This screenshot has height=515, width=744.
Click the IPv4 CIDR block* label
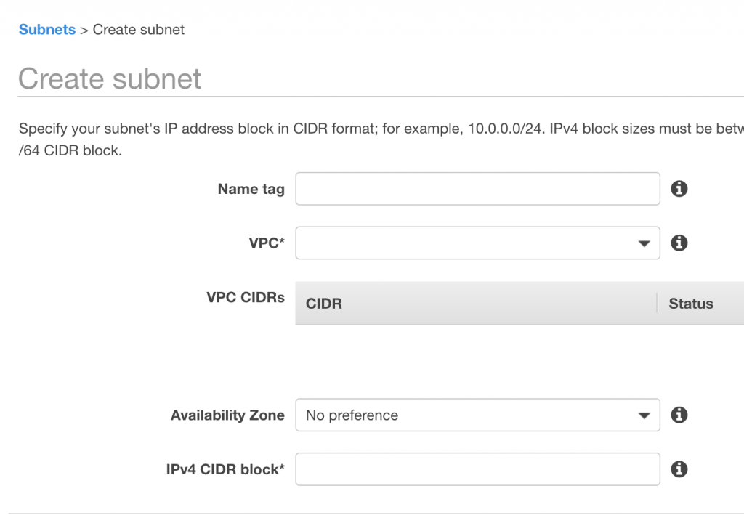click(225, 469)
